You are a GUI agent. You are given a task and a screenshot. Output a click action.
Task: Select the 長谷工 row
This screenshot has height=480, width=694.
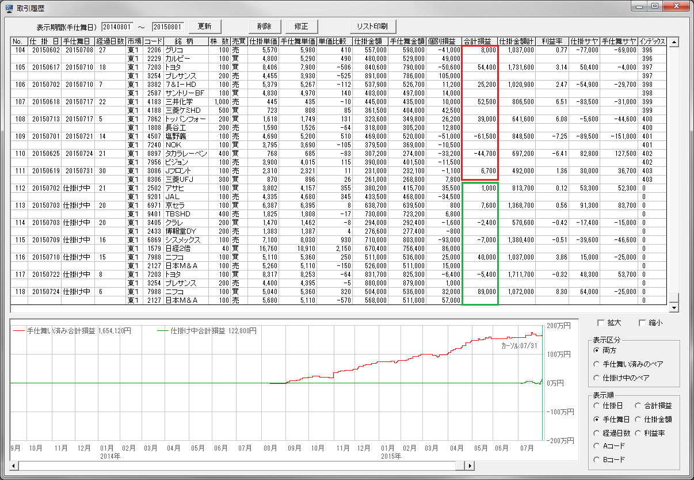tap(340, 128)
